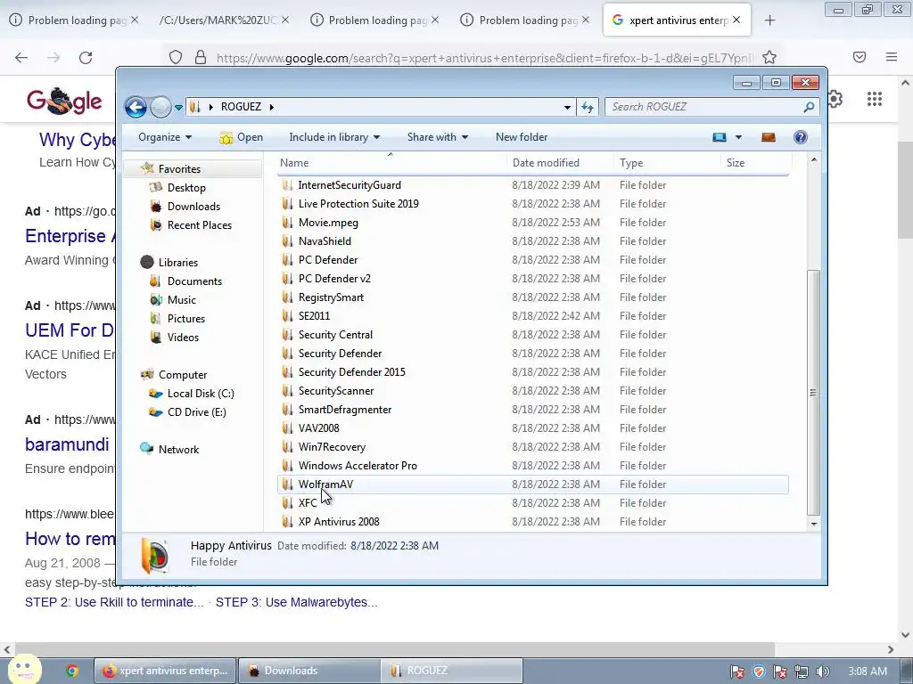The image size is (913, 684).
Task: Select Downloads in navigation pane
Action: [x=193, y=207]
